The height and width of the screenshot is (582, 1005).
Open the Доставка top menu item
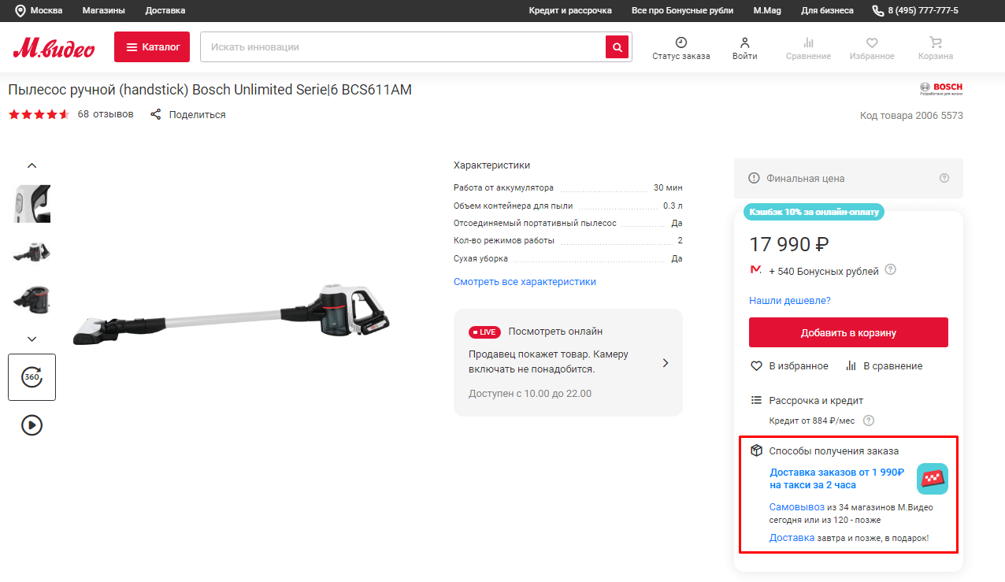(x=165, y=11)
